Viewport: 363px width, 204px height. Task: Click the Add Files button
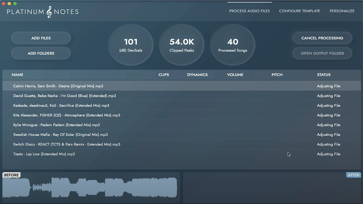click(41, 38)
